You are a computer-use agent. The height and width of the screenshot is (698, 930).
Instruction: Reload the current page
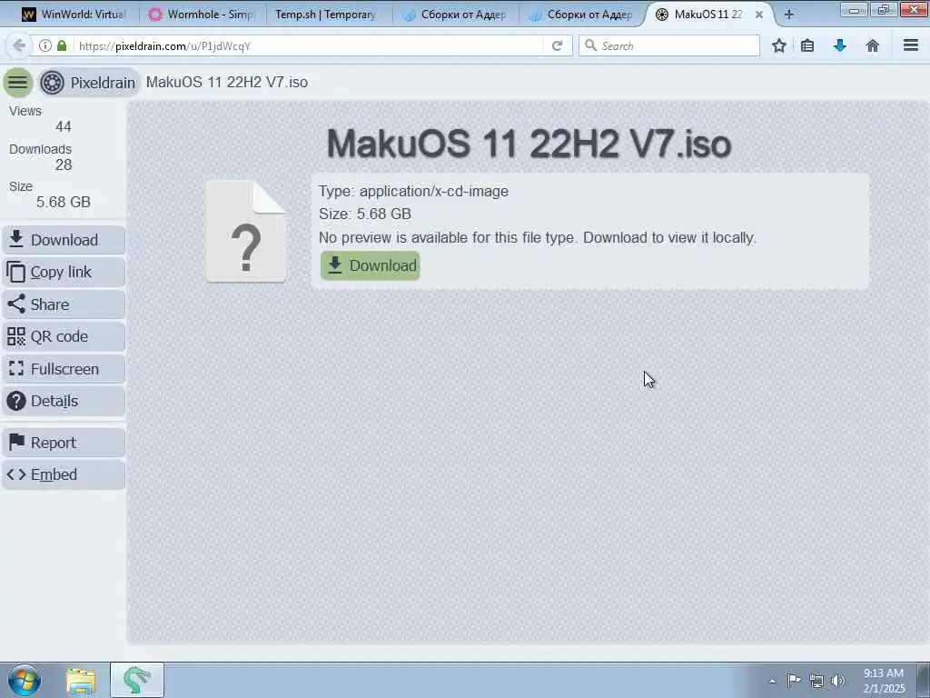(x=557, y=45)
